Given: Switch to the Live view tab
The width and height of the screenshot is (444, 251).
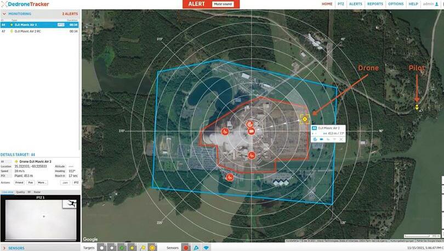Looking at the screenshot, I should (x=8, y=192).
